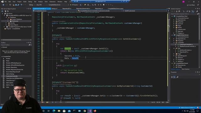Viewport: 201px width, 113px height.
Task: Click Add to Source Control in status bar
Action: click(x=187, y=108)
